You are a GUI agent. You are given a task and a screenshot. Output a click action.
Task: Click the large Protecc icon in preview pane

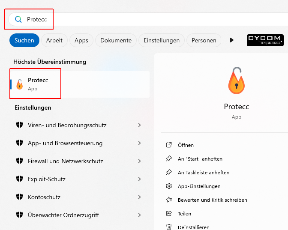pyautogui.click(x=237, y=81)
